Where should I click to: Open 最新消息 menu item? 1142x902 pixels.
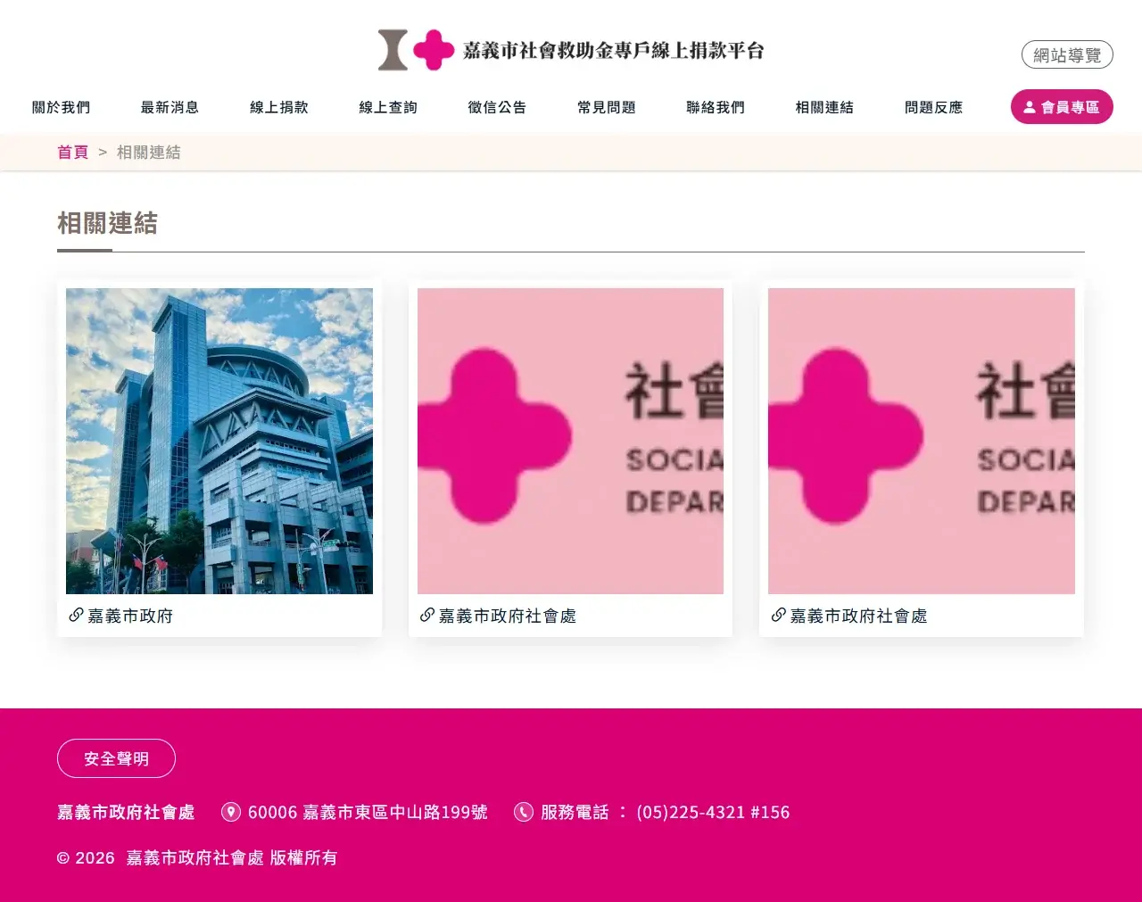170,107
